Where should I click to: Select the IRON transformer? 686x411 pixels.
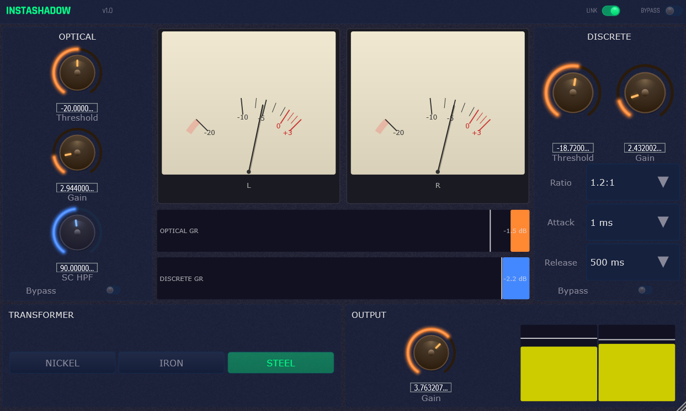[171, 363]
